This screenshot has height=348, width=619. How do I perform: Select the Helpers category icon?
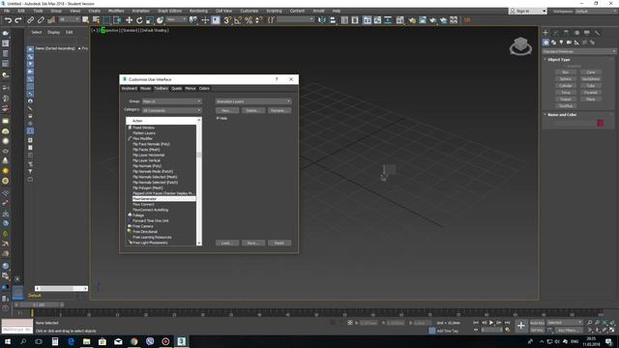576,43
